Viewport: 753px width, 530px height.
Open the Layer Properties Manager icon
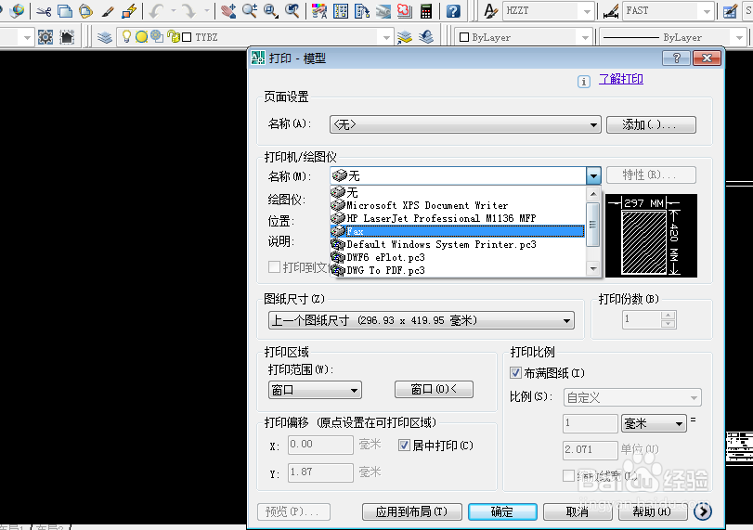(104, 37)
